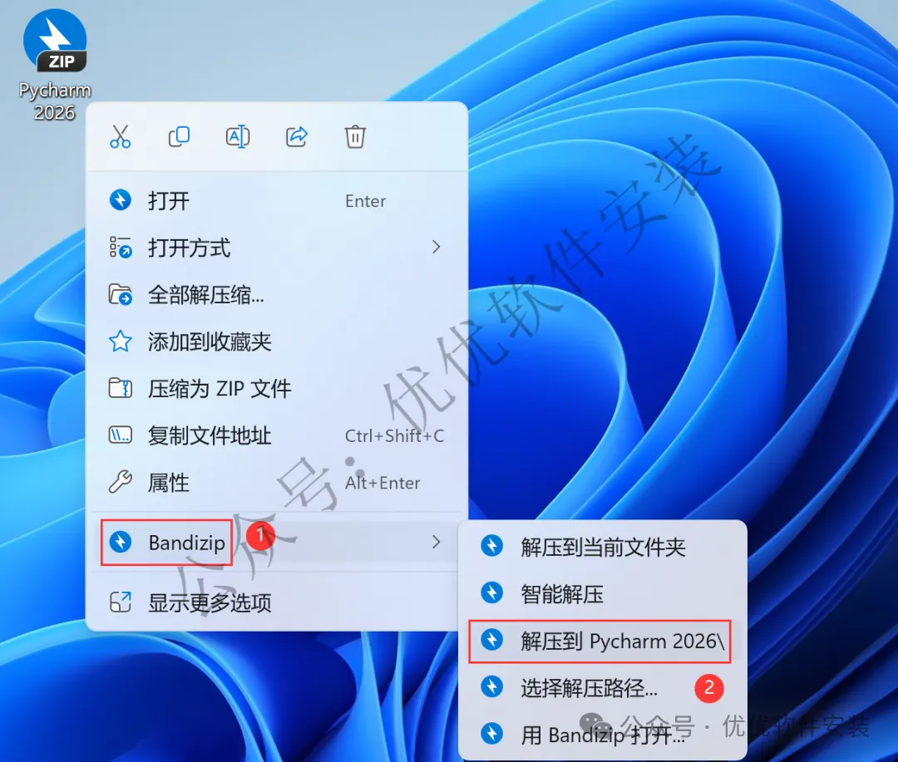Click the Bandizip icon beside 解压到当前文件夹

click(x=492, y=546)
